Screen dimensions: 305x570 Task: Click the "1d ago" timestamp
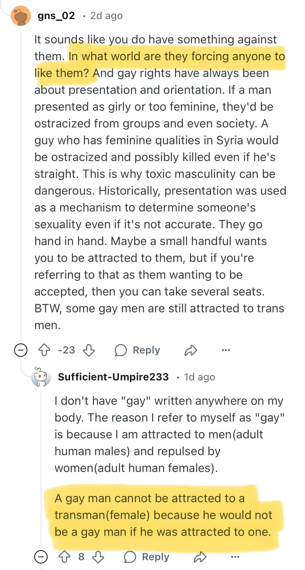[x=199, y=377]
